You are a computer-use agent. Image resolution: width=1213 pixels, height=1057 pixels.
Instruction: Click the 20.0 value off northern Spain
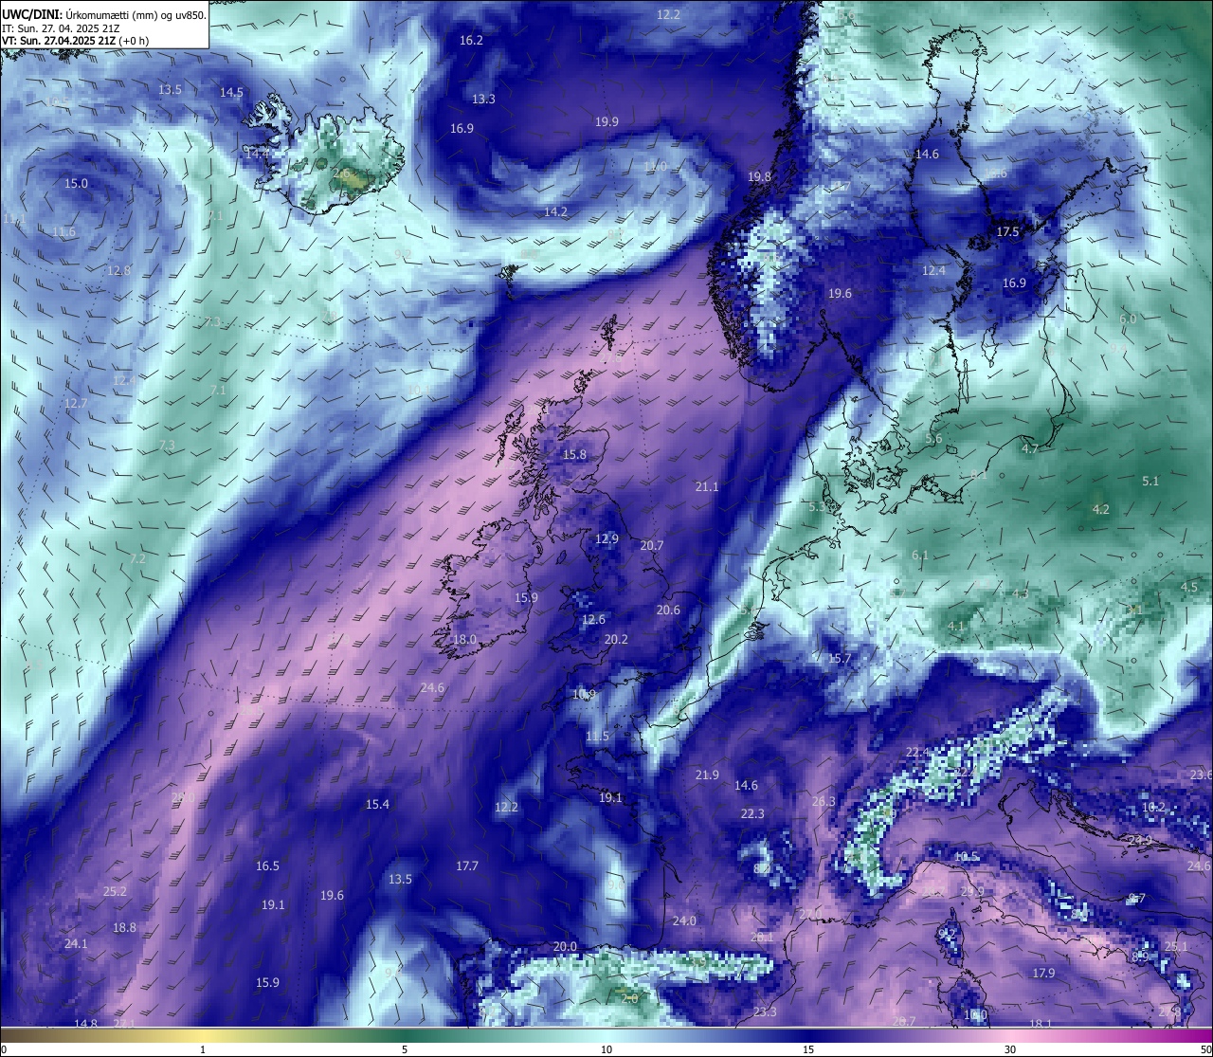coord(565,947)
